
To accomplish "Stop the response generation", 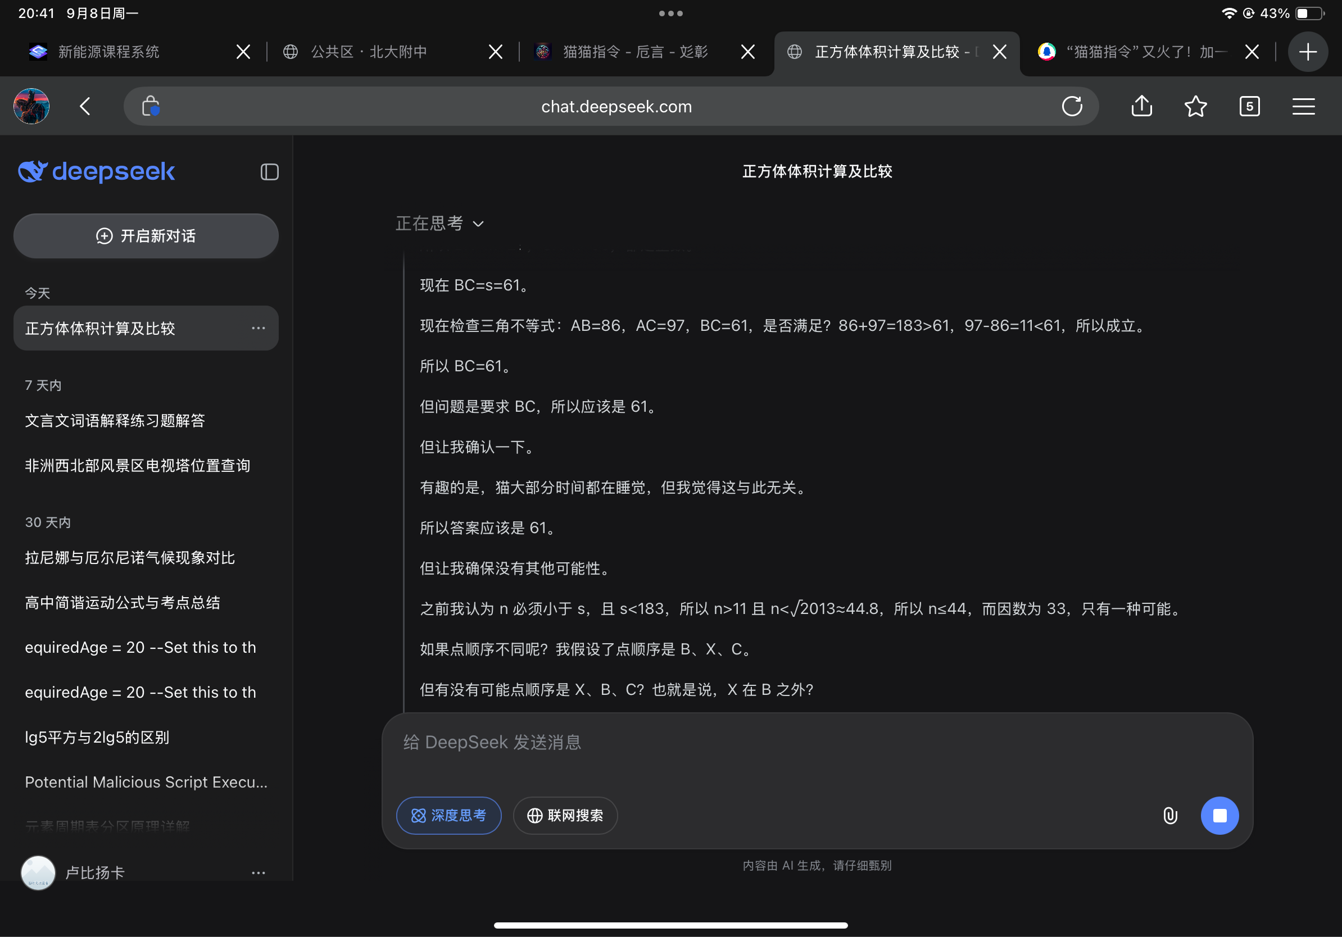I will pyautogui.click(x=1219, y=816).
